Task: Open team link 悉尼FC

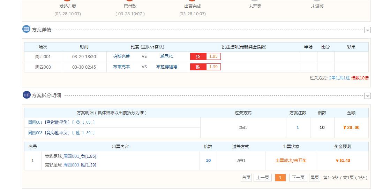Action: (x=167, y=56)
